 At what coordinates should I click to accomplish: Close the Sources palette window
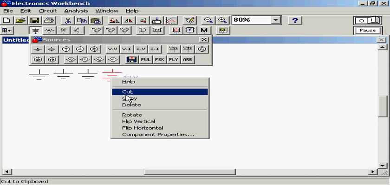(x=204, y=40)
